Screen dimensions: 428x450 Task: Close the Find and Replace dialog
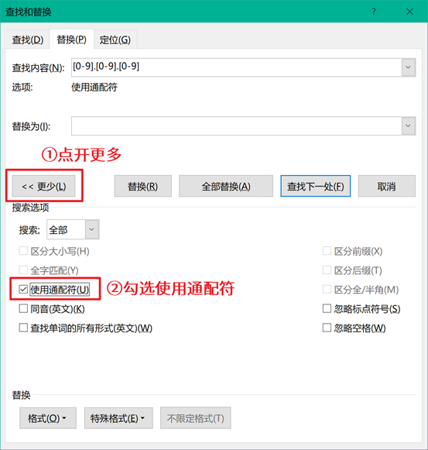point(409,12)
